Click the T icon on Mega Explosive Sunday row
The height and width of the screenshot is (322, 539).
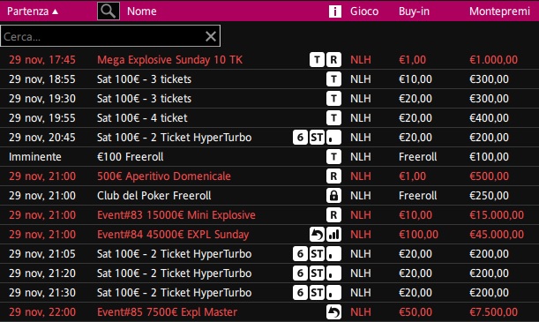pyautogui.click(x=317, y=59)
